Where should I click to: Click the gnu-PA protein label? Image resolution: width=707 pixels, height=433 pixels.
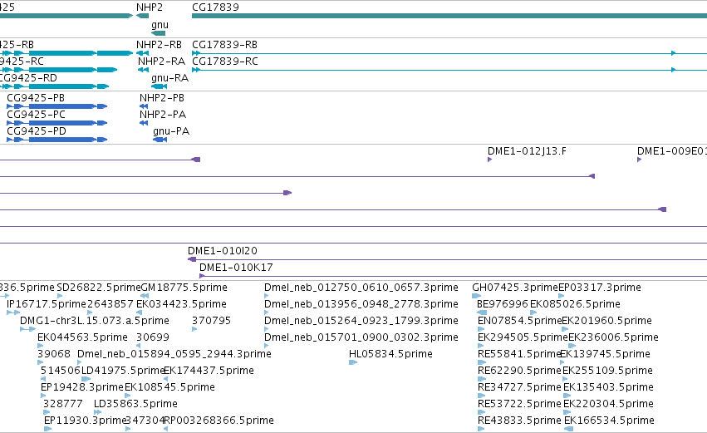point(171,131)
